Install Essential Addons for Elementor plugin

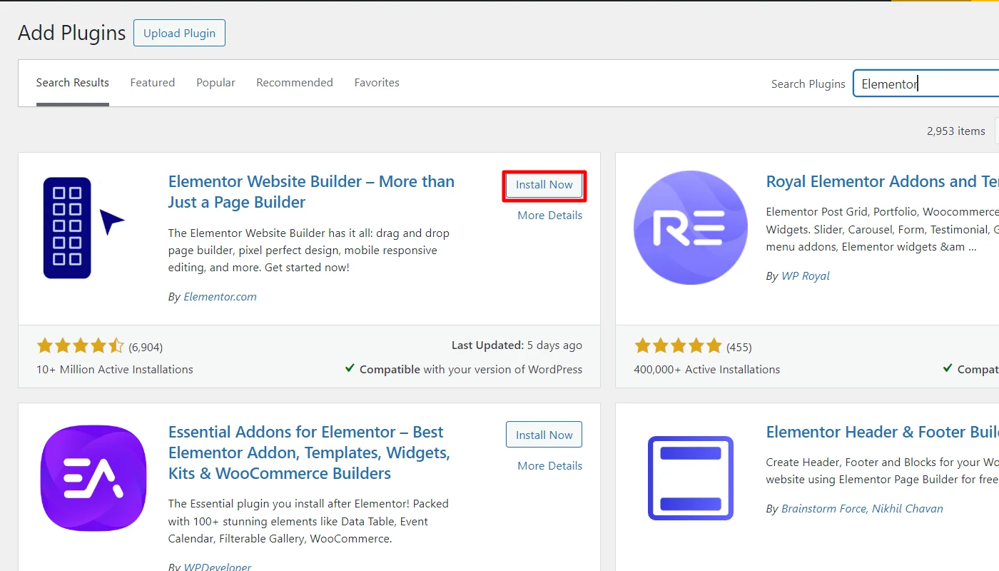tap(544, 435)
